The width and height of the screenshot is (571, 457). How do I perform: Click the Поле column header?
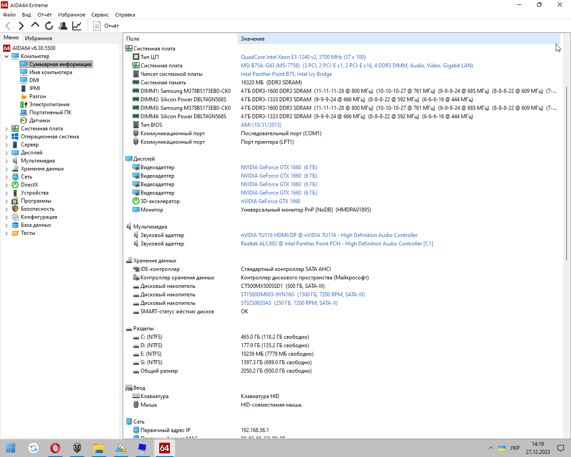[x=180, y=39]
